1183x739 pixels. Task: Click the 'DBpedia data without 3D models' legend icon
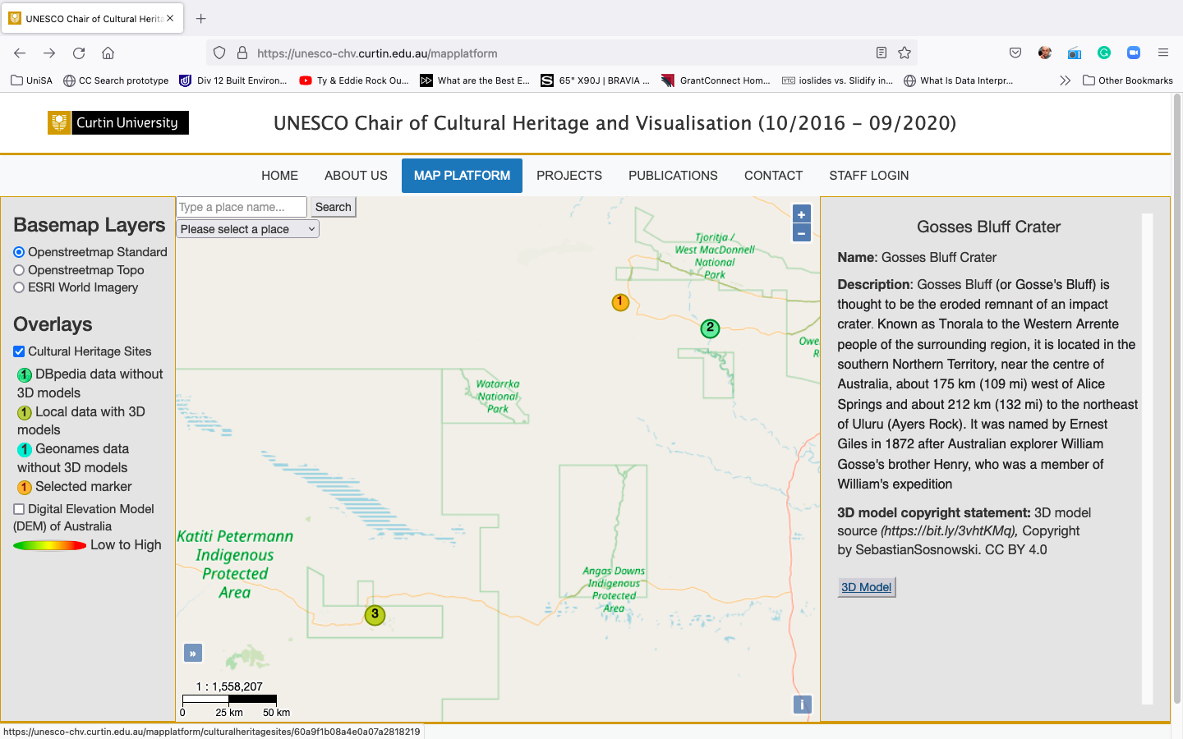(x=25, y=375)
